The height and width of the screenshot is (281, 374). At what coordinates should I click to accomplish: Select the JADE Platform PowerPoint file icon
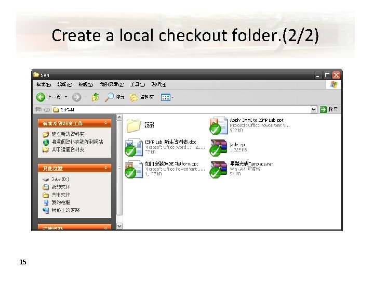[133, 169]
